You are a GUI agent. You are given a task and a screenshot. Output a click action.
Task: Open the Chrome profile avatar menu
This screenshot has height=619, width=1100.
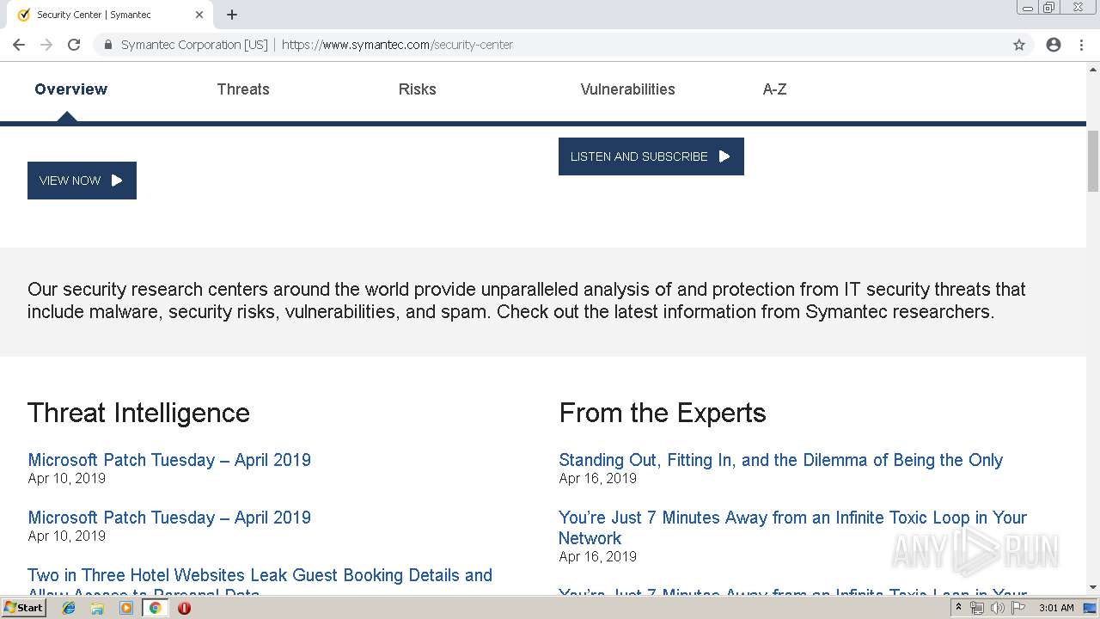click(x=1054, y=45)
